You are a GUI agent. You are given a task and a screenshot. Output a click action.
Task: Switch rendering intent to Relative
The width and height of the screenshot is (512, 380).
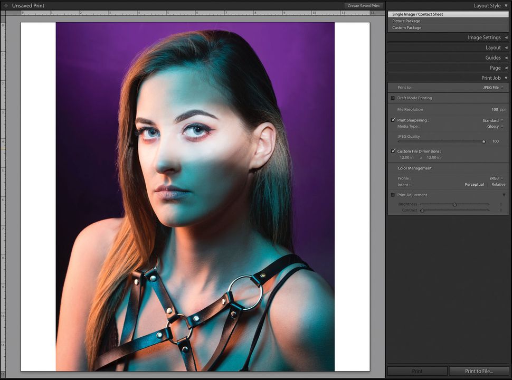(x=498, y=185)
